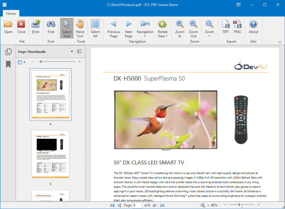Click 'DX-H5000' heading text

click(x=127, y=78)
